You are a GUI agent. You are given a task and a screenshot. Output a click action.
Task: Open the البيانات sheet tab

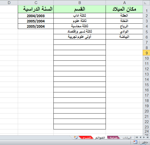click(x=127, y=138)
